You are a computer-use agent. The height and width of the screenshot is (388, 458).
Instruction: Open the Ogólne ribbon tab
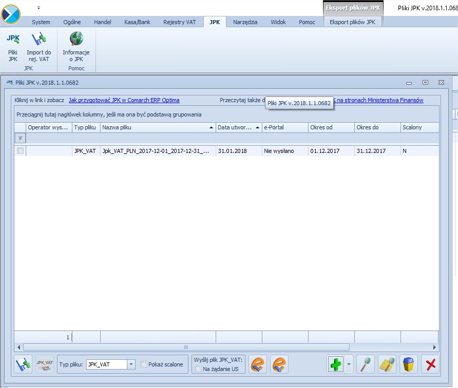pos(72,22)
